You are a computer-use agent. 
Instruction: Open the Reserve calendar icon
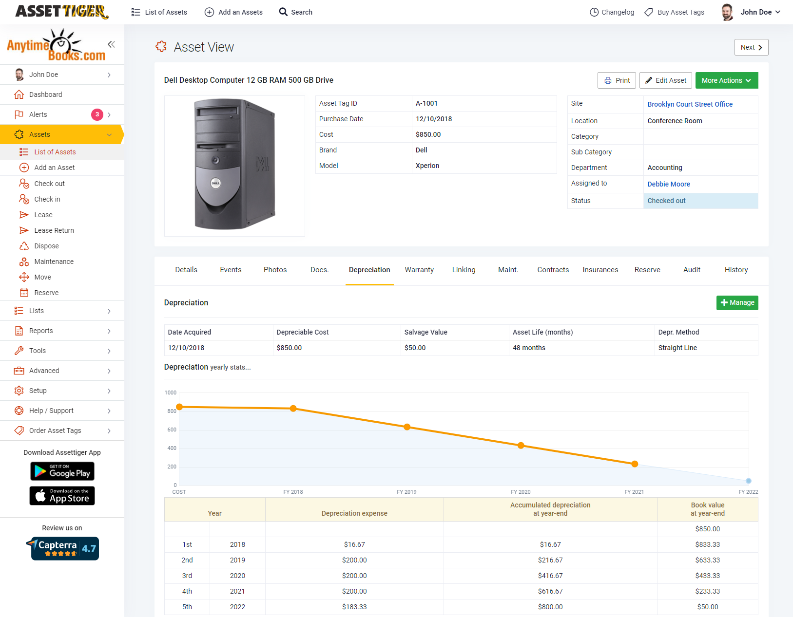(24, 293)
